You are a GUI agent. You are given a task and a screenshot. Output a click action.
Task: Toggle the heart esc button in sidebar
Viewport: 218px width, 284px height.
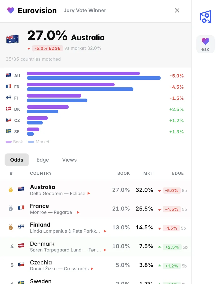205,44
